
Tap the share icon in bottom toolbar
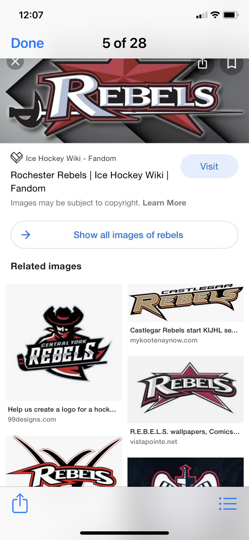20,503
